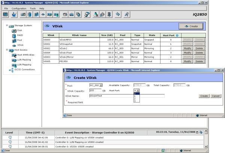Click Modify for VDisk3Test row V0004

coord(187,53)
